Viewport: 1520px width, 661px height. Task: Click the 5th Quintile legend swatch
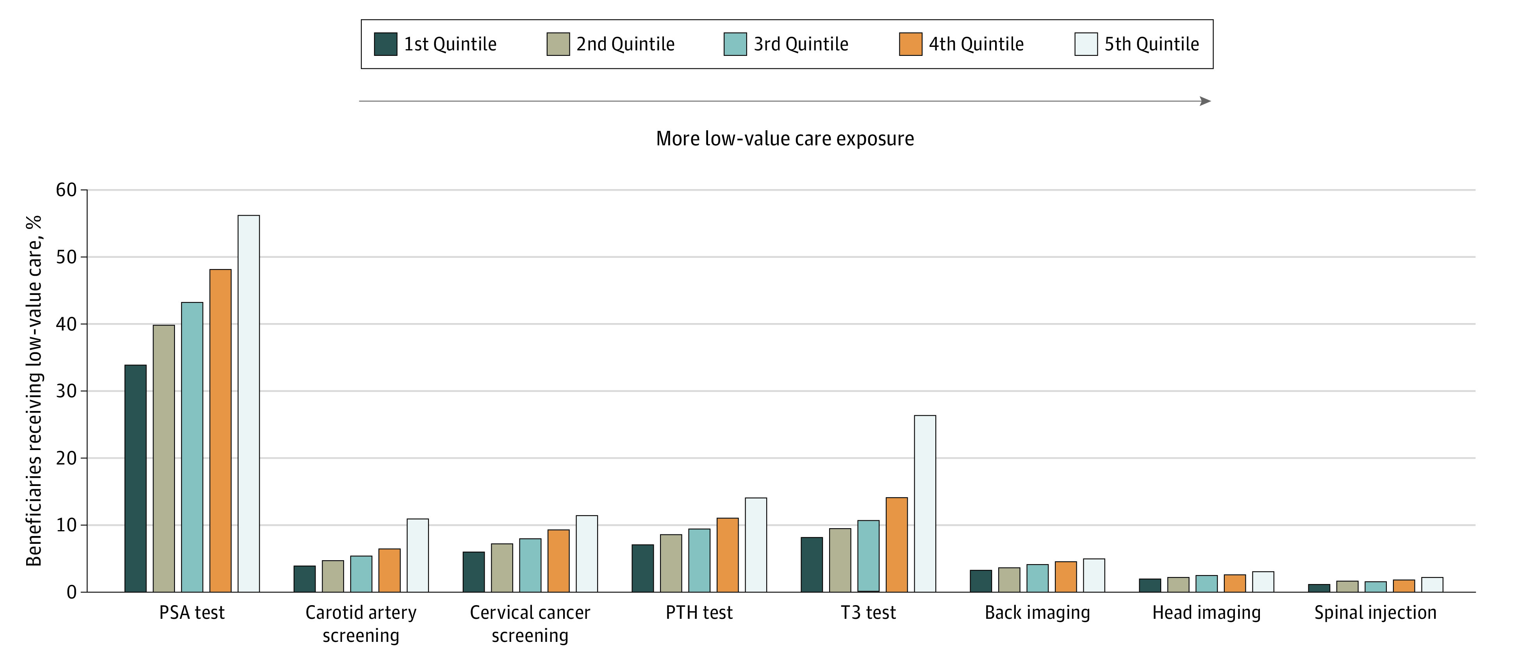click(x=1086, y=44)
